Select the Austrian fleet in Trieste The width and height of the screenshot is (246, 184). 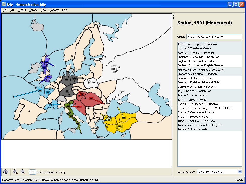point(79,107)
